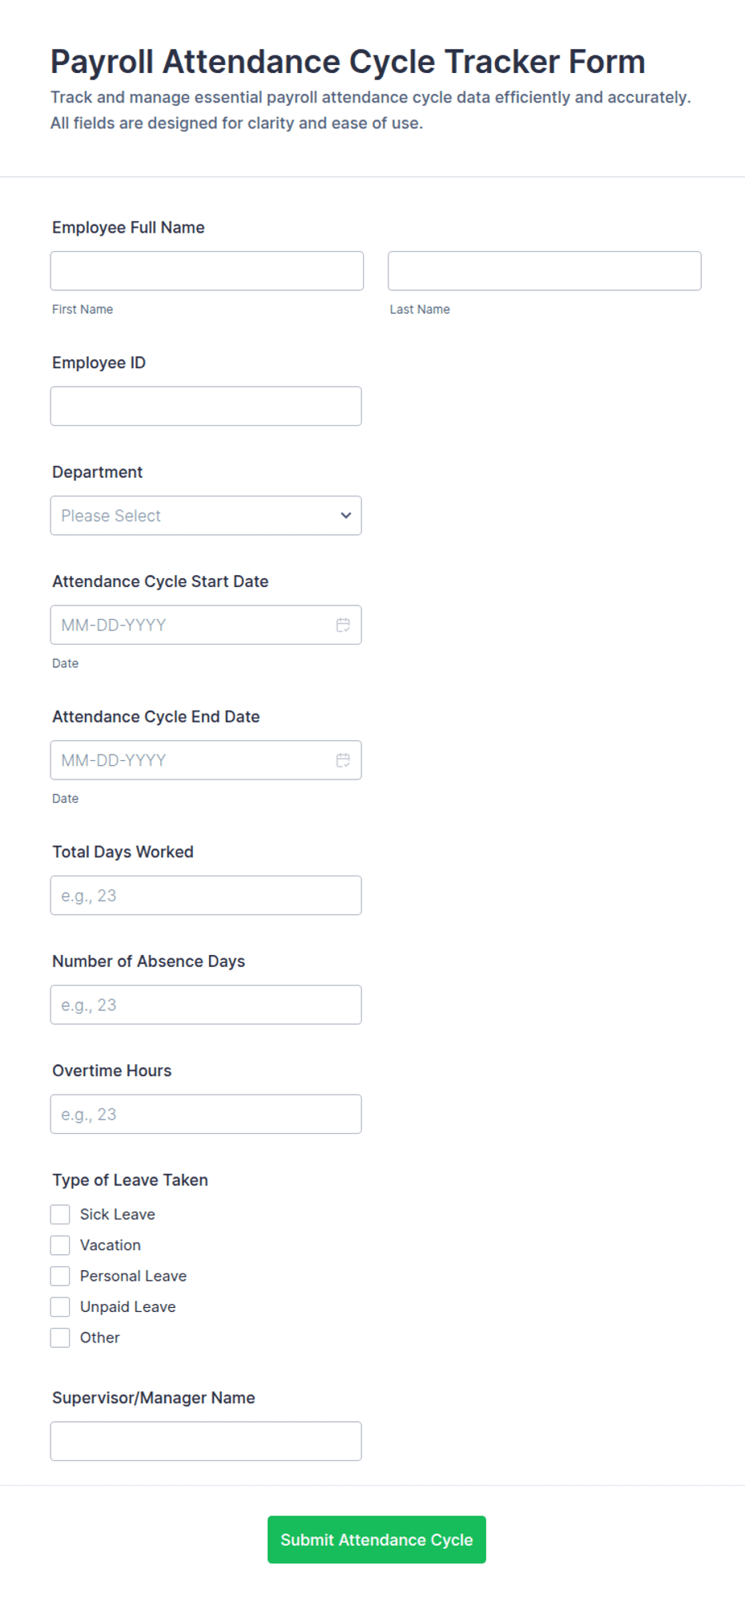Click the Attendance Cycle Start Date field

[206, 625]
